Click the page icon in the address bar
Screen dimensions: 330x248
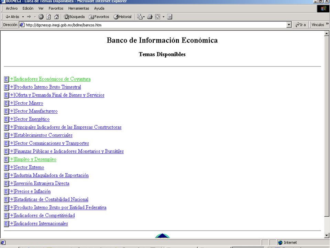(x=22, y=25)
